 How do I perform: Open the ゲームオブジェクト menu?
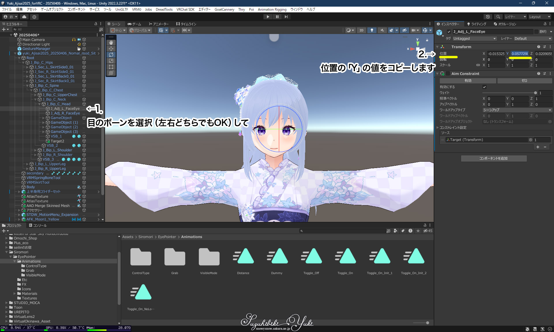pyautogui.click(x=52, y=10)
